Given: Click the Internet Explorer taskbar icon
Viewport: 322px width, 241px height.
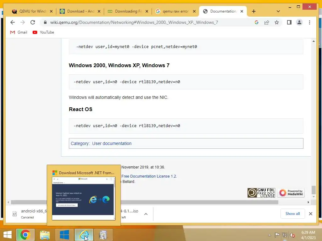Looking at the screenshot, I should tap(84, 235).
